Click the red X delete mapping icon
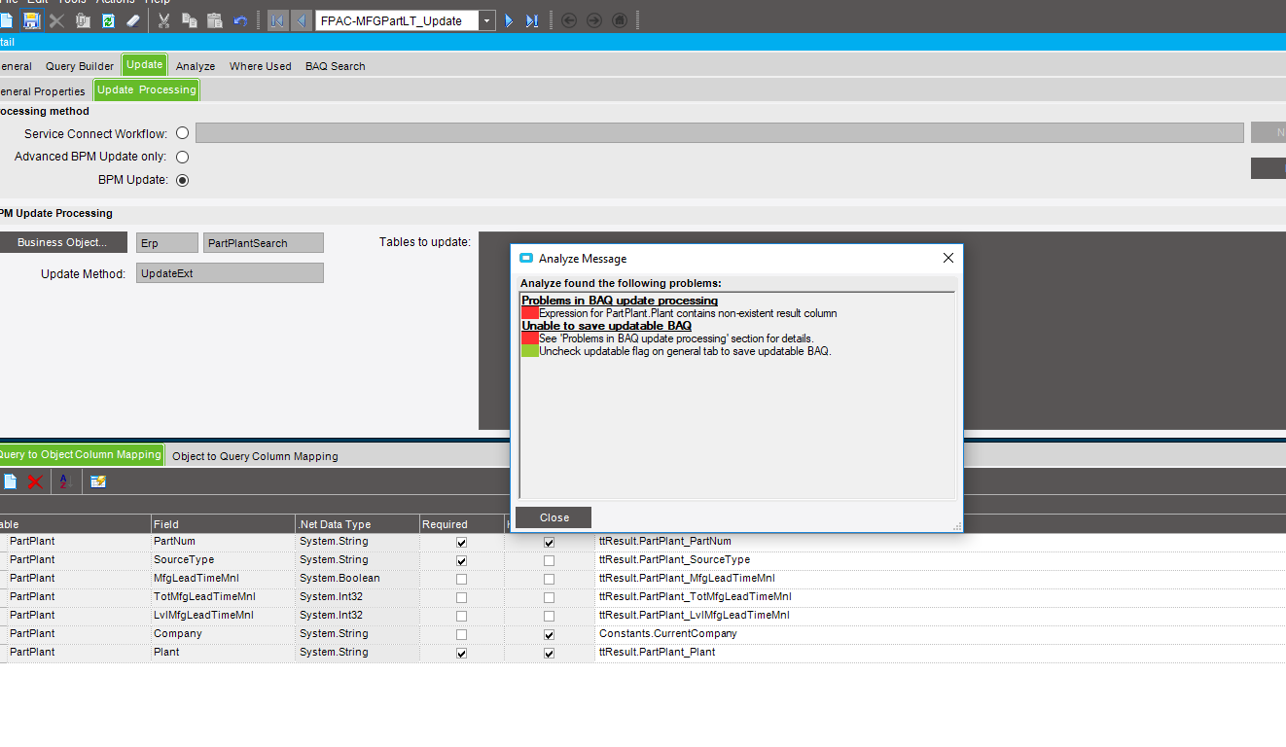 35,481
